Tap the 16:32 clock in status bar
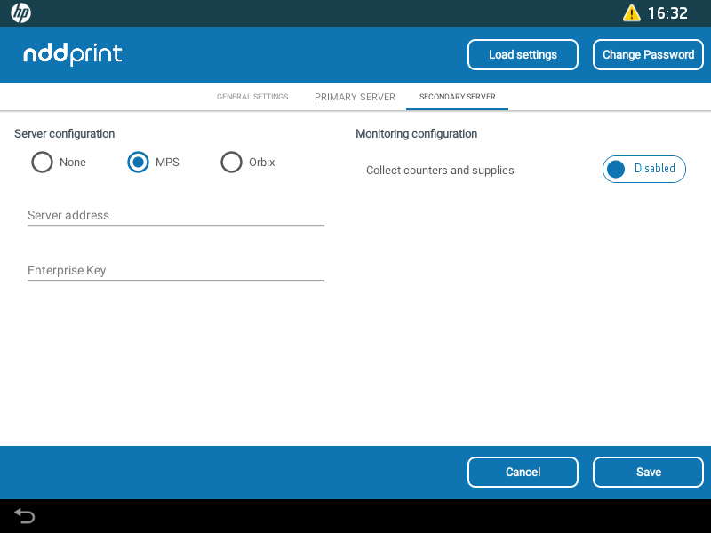The width and height of the screenshot is (711, 533). tap(667, 13)
